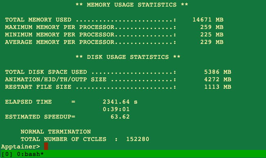Click the 229 MB average memory value

[212, 42]
